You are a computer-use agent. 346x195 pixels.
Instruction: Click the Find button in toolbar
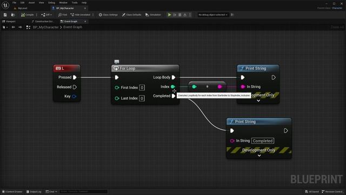pyautogui.click(x=63, y=15)
